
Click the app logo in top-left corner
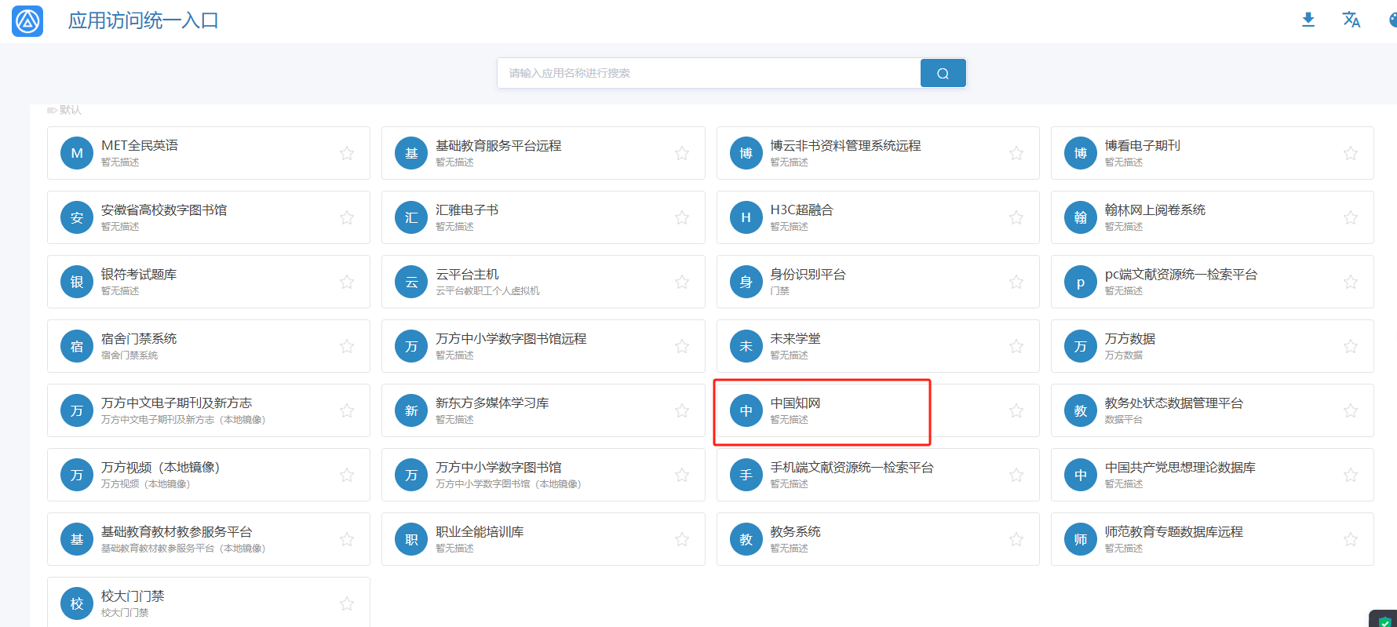pyautogui.click(x=27, y=21)
